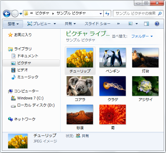The width and height of the screenshot is (166, 153).
Task: Start the スライド ショー
Action: 98,24
